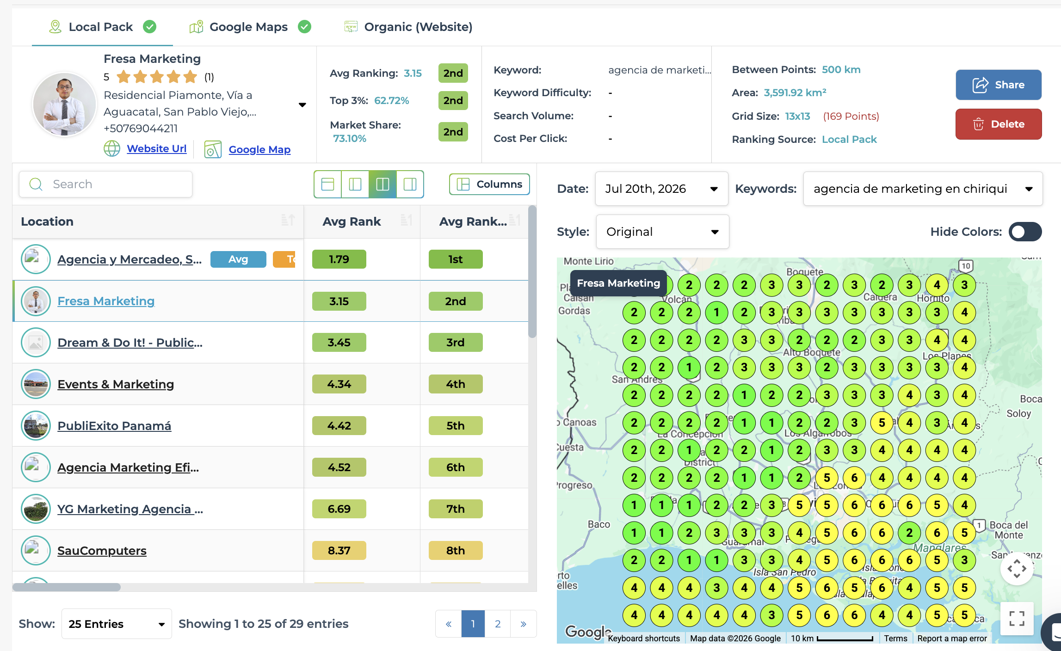Image resolution: width=1061 pixels, height=651 pixels.
Task: Switch to the Local Pack tab
Action: coord(102,27)
